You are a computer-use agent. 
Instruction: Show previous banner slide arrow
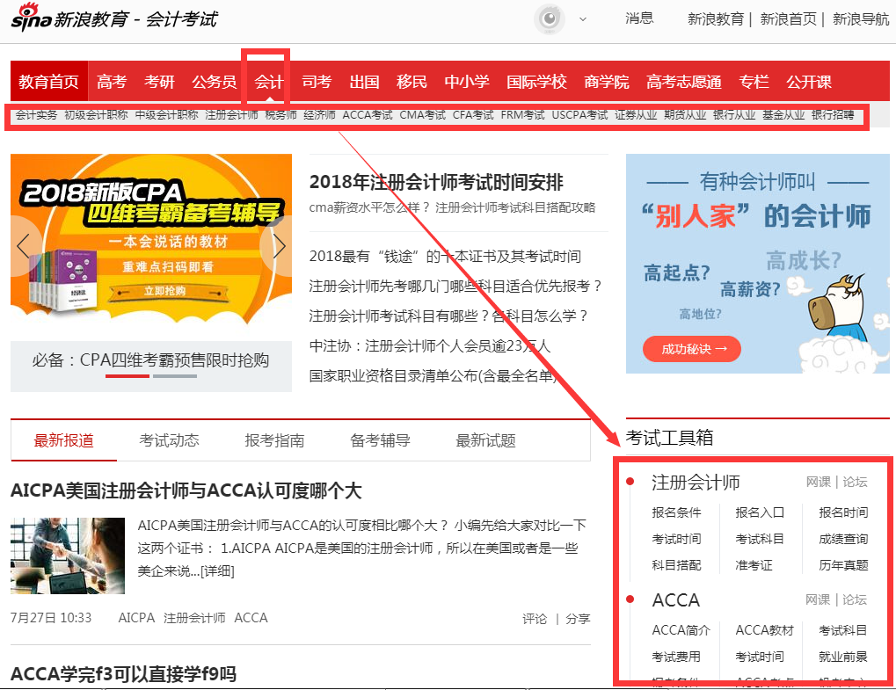24,246
